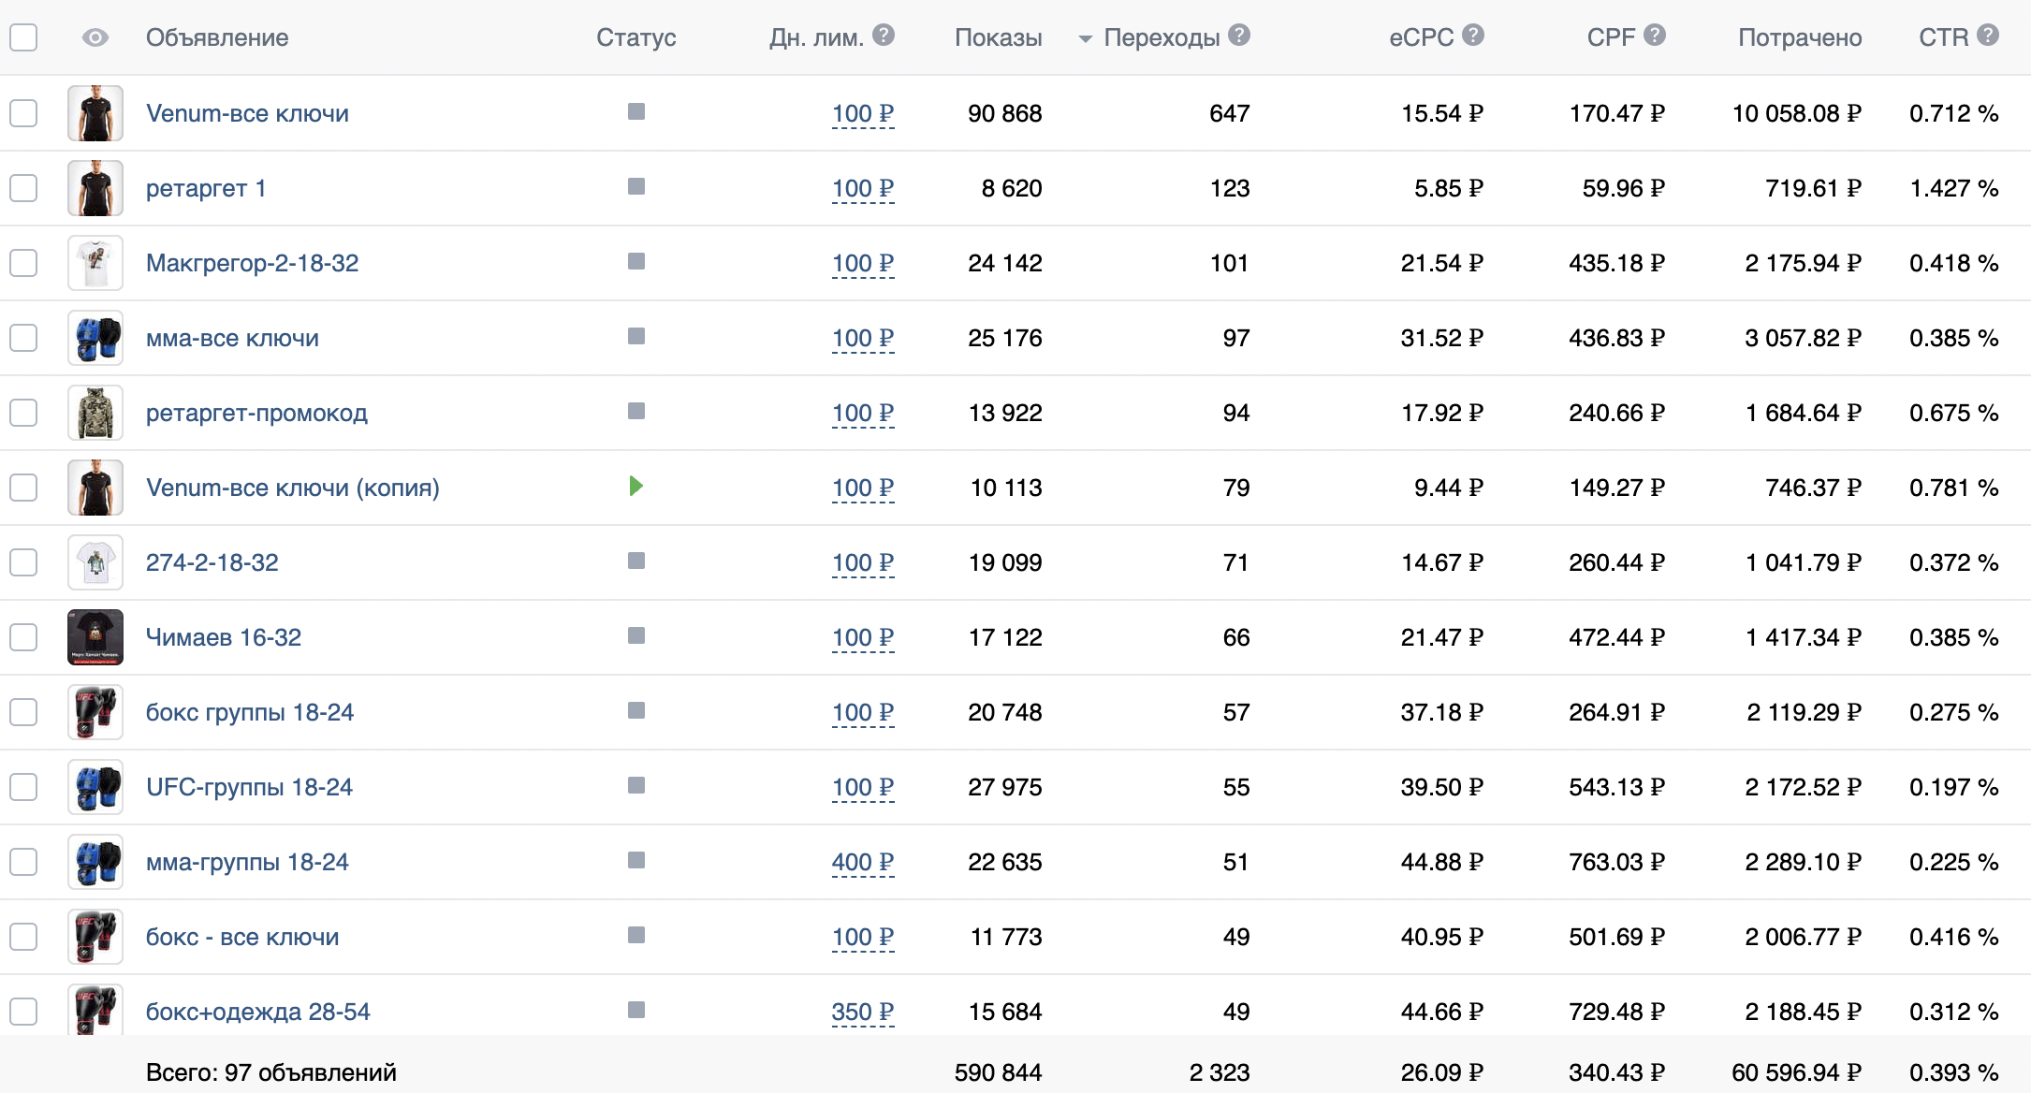Click help icon beside Переходы column
This screenshot has height=1093, width=2031.
coord(1238,36)
